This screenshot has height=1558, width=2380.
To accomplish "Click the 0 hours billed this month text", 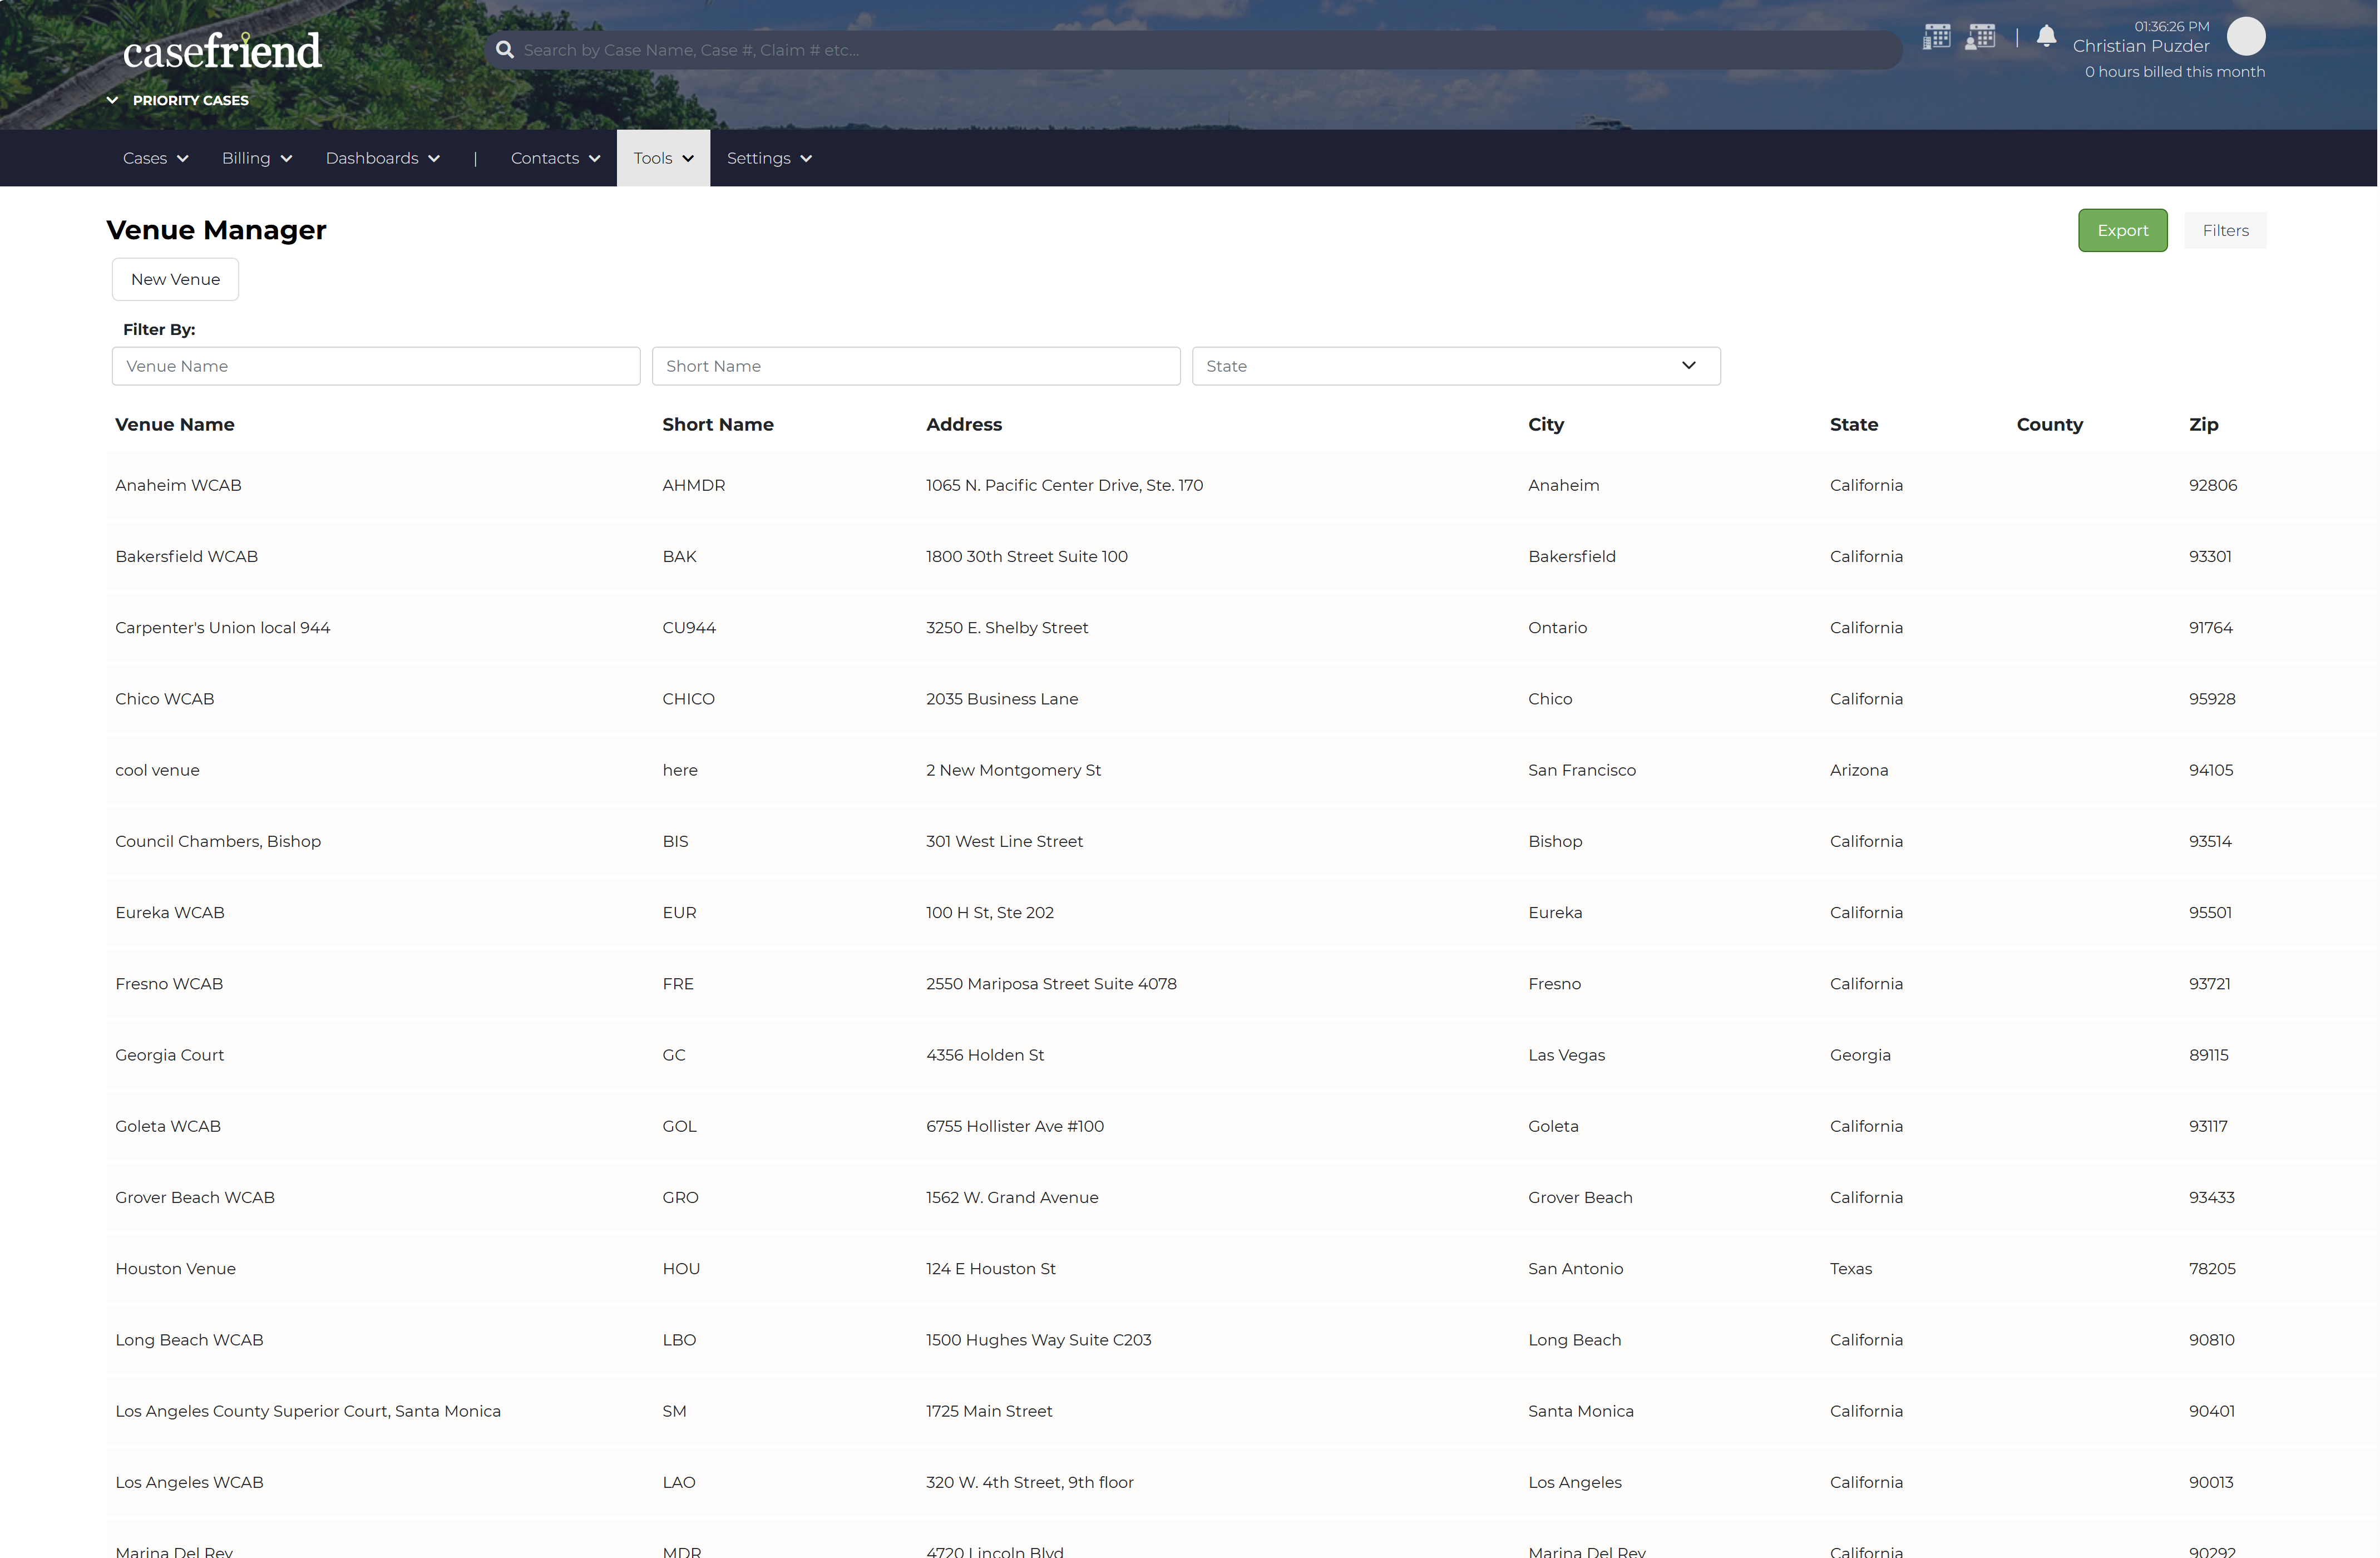I will click(x=2175, y=72).
